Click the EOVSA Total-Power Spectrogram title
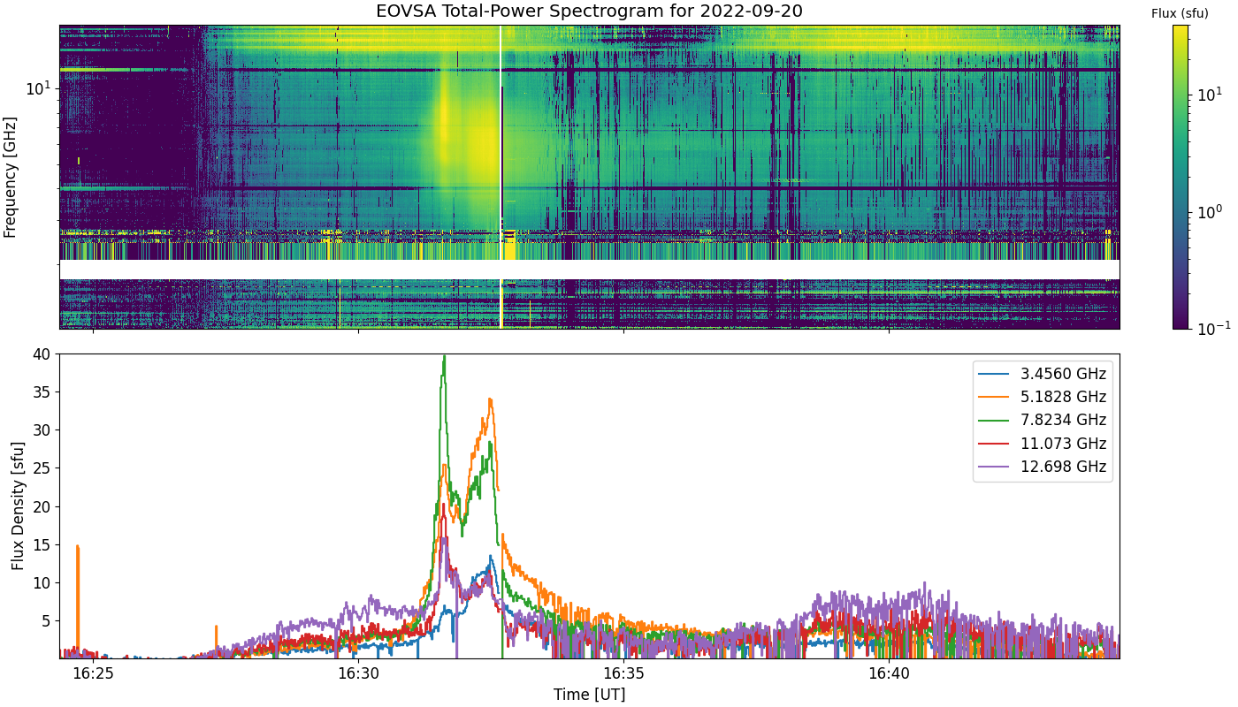Viewport: 1238px width, 707px height. coord(589,11)
